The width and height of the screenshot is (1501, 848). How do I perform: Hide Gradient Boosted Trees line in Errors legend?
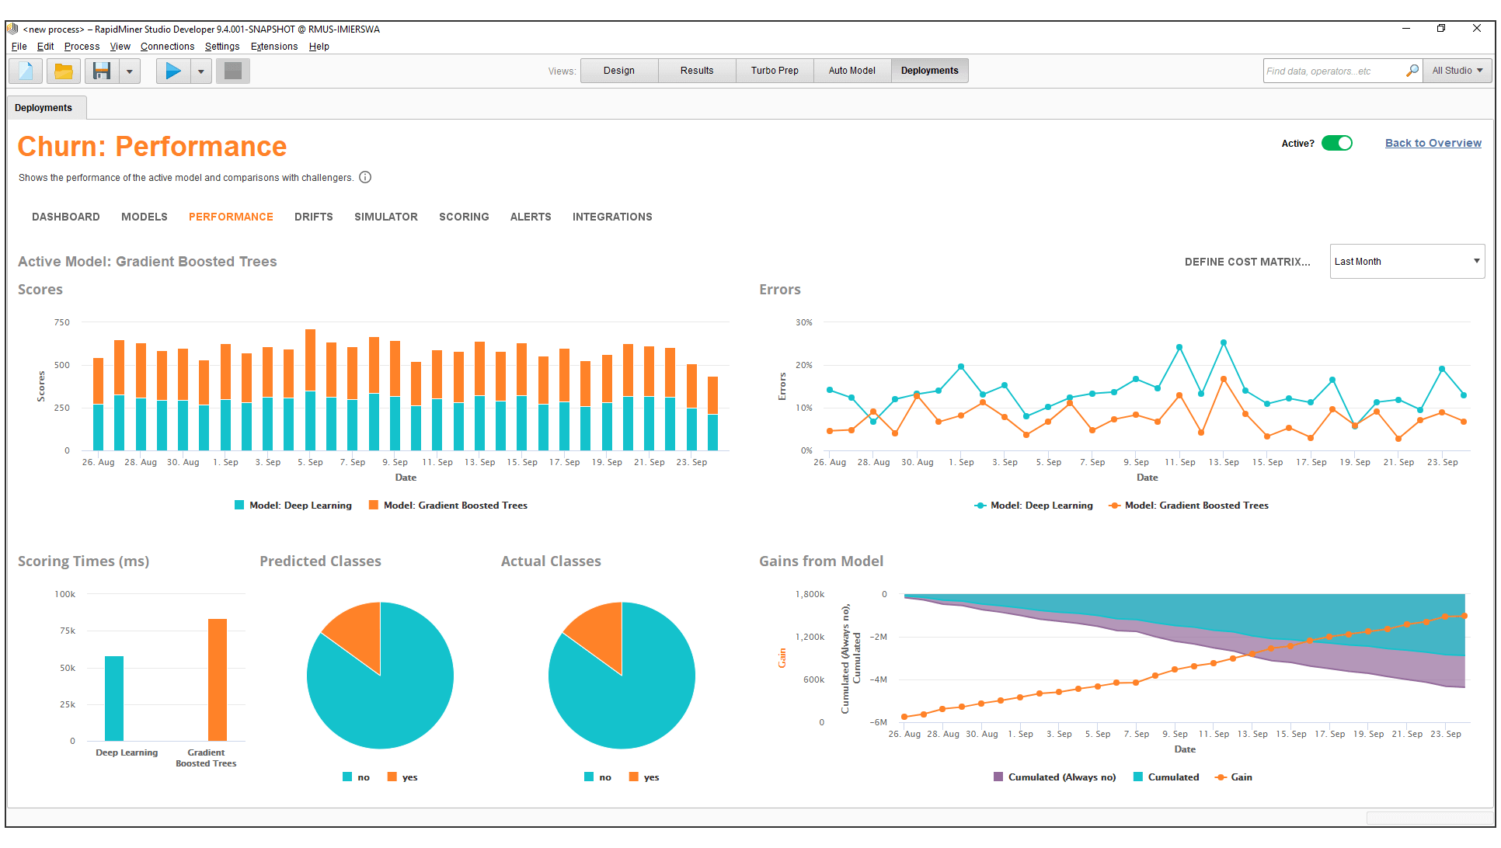click(x=1196, y=506)
